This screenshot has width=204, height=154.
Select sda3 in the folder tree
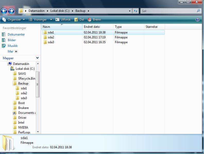[24, 98]
